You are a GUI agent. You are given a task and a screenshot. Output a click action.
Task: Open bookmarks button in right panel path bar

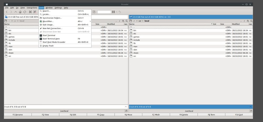251,21
